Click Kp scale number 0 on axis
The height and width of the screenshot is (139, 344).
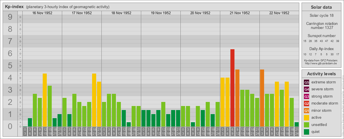click(x=10, y=126)
